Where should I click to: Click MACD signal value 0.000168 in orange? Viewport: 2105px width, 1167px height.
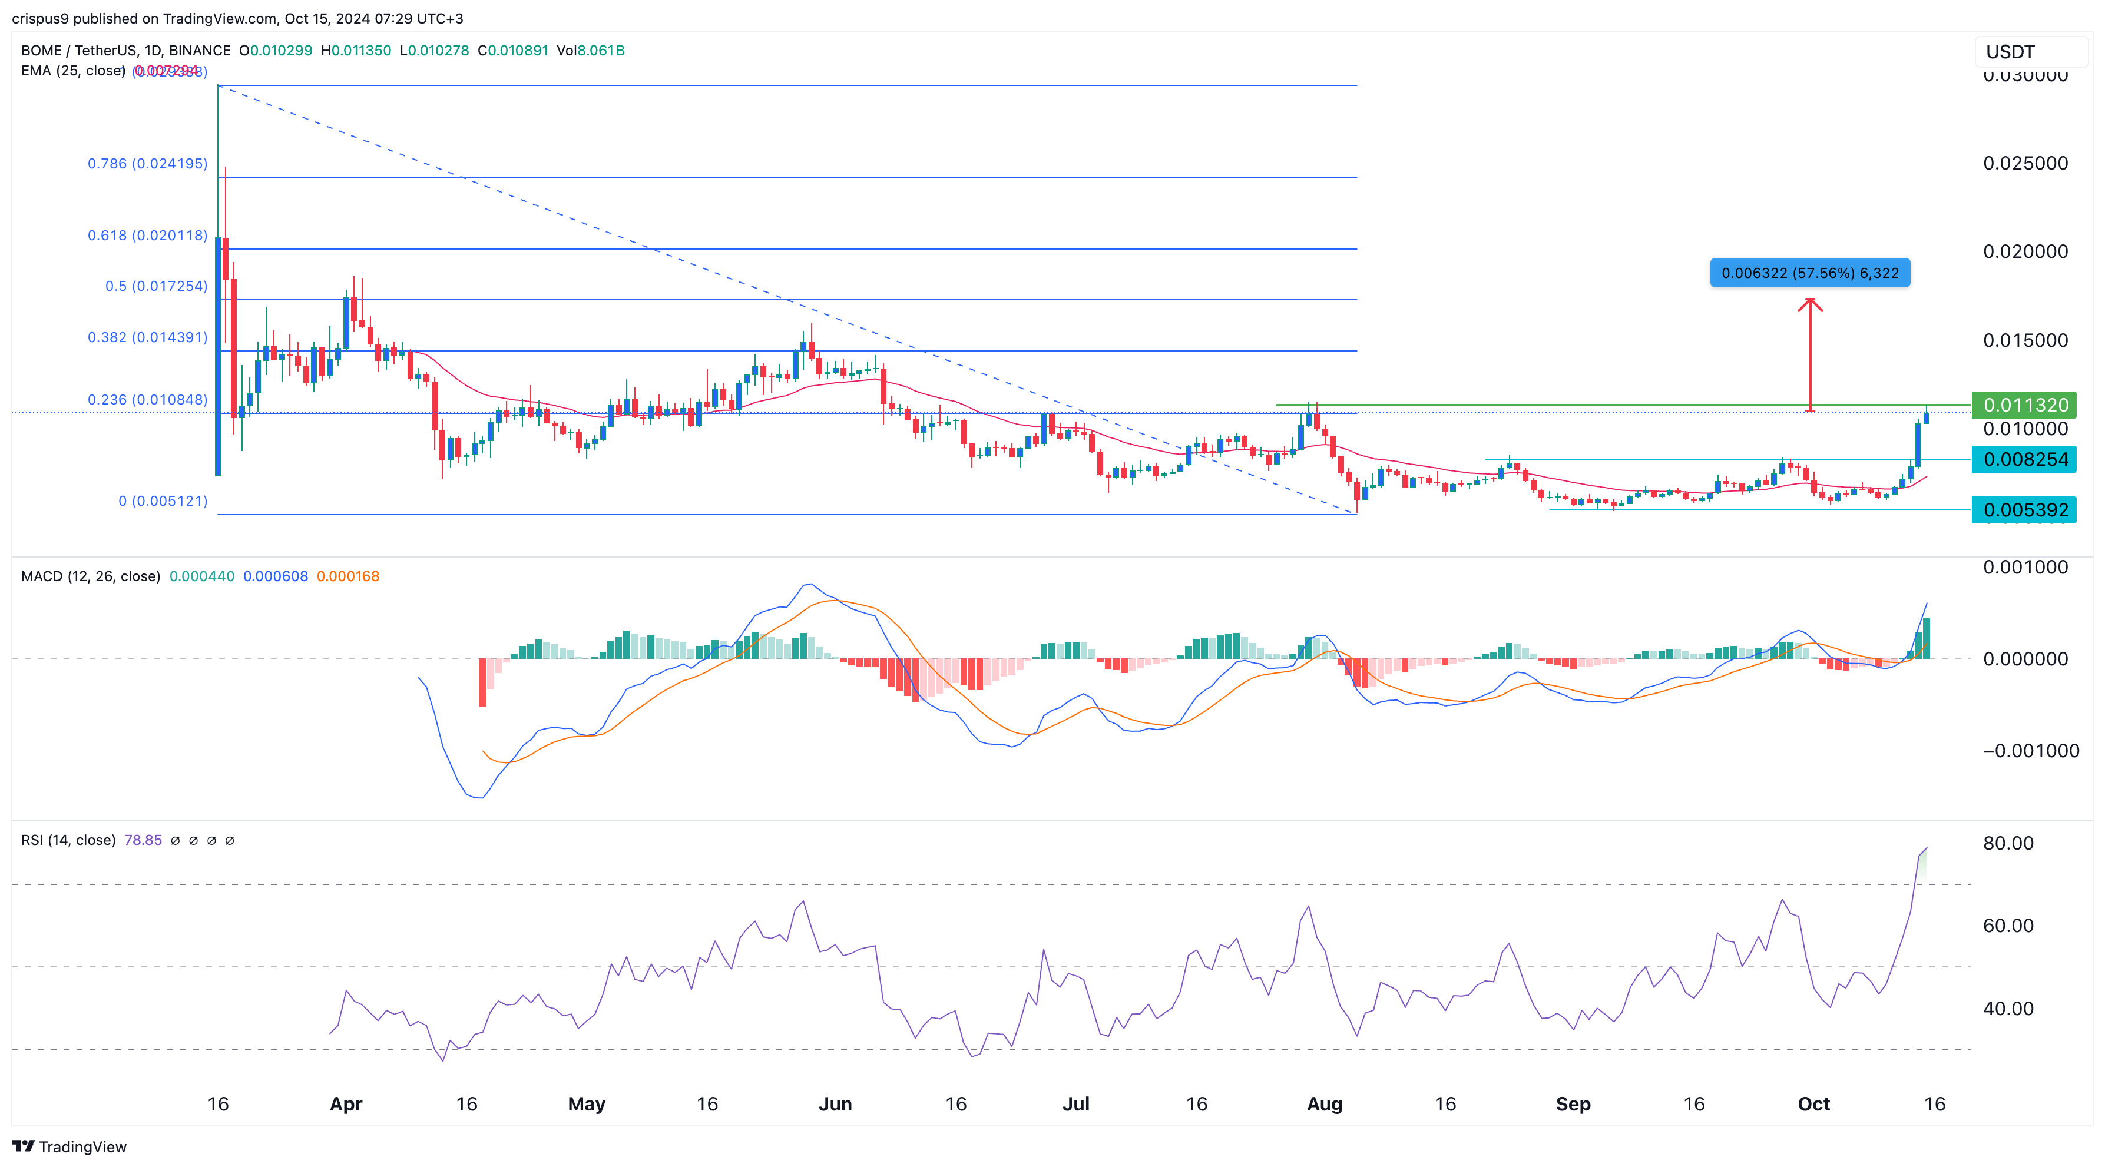[x=348, y=576]
